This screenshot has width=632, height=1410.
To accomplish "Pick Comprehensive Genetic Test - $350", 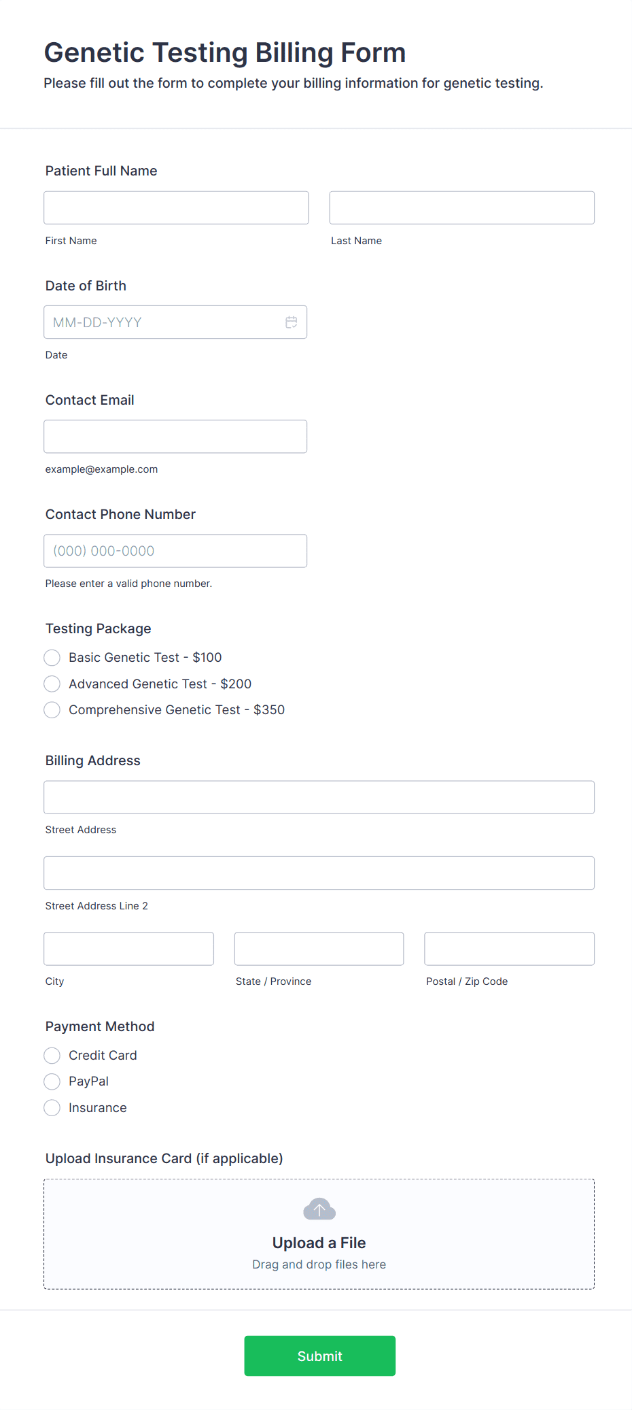I will pos(52,710).
